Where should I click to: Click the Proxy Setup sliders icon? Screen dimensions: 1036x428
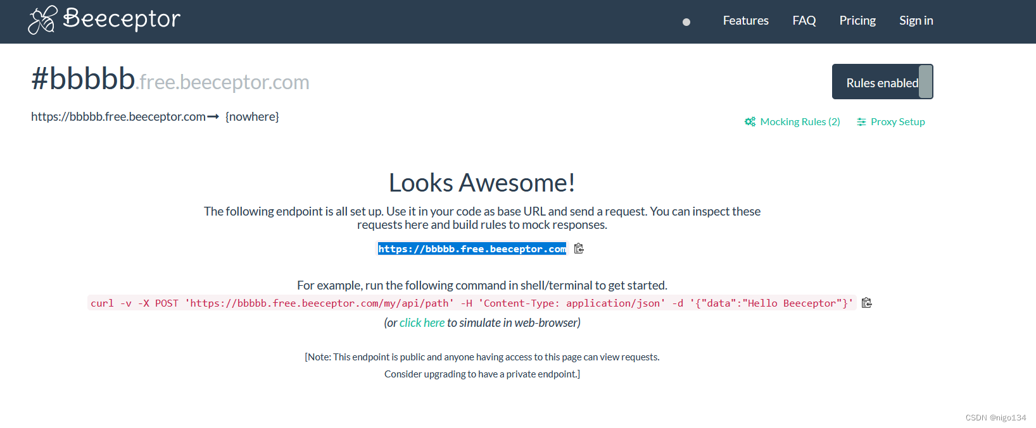(861, 122)
